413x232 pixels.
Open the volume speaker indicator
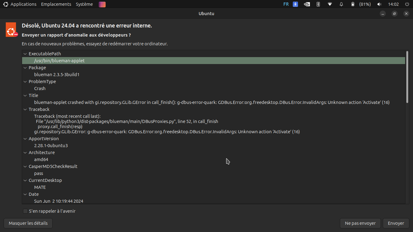(379, 4)
